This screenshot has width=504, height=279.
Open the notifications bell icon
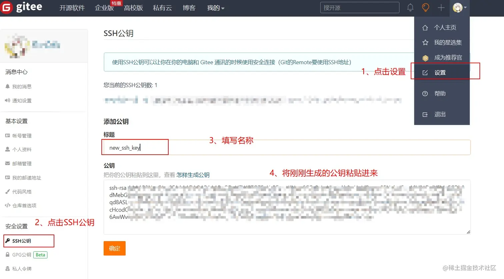pos(410,8)
